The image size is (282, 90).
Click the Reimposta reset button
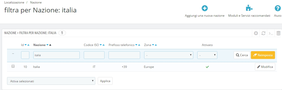(263, 55)
